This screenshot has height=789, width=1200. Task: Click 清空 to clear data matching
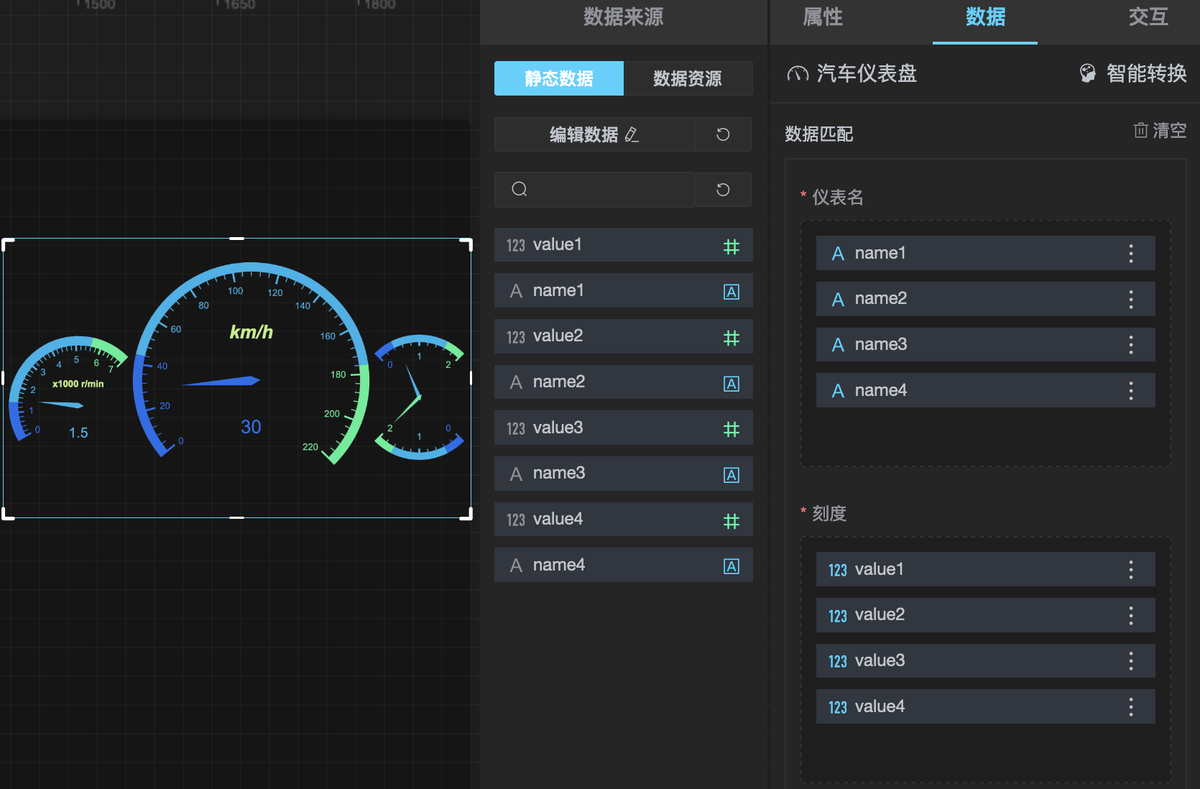pyautogui.click(x=1160, y=130)
